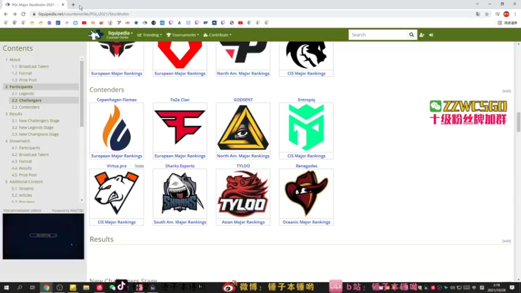Open the Windows Start menu

coord(6,288)
